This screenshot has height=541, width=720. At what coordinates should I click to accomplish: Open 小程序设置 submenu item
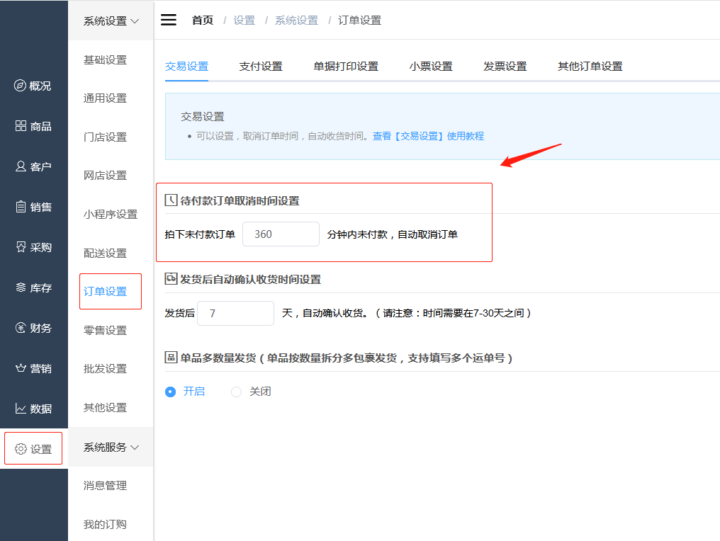(111, 215)
